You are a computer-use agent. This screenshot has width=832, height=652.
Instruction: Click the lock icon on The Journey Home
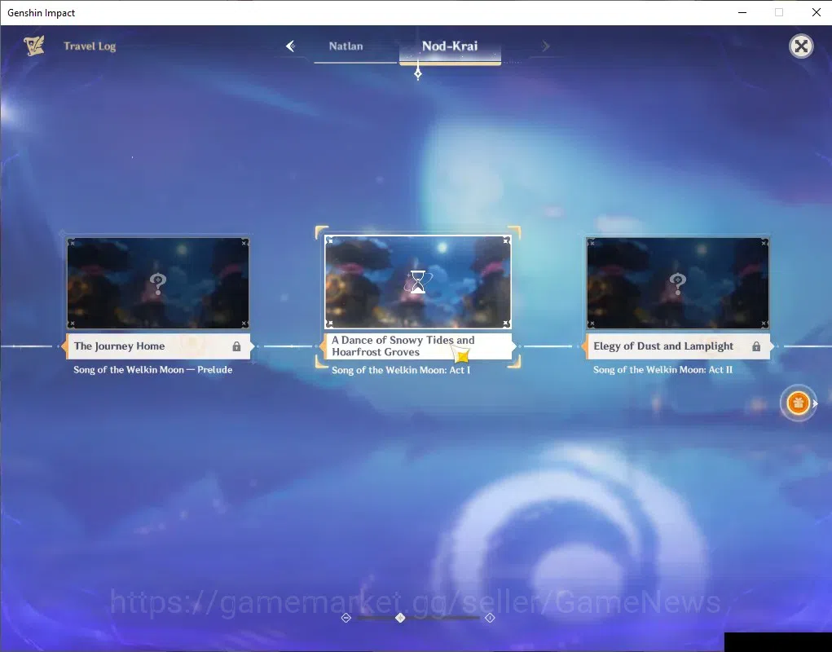(x=236, y=346)
